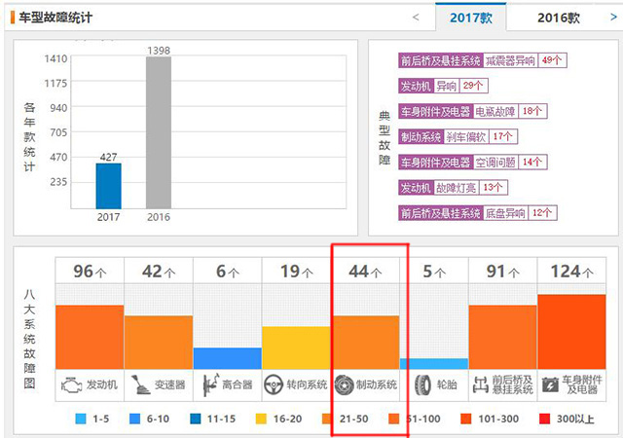This screenshot has height=438, width=623.
Task: Click the brake disc icon for 制动系统
Action: [344, 384]
